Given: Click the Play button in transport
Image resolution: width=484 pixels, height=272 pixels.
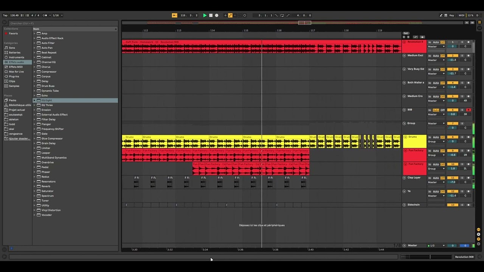Looking at the screenshot, I should 205,15.
